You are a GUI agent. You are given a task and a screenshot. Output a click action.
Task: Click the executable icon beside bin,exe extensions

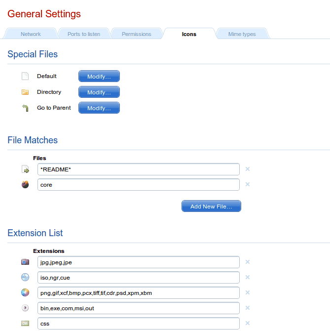(25, 308)
